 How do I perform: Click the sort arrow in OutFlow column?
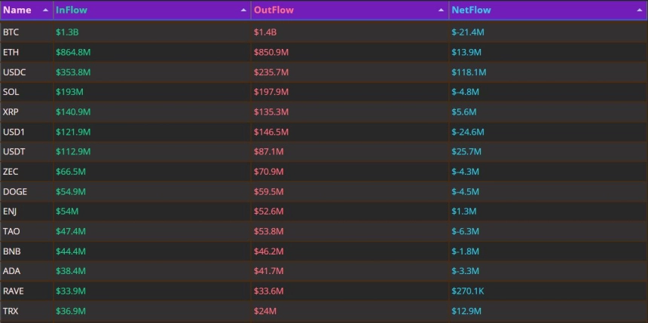coord(442,11)
